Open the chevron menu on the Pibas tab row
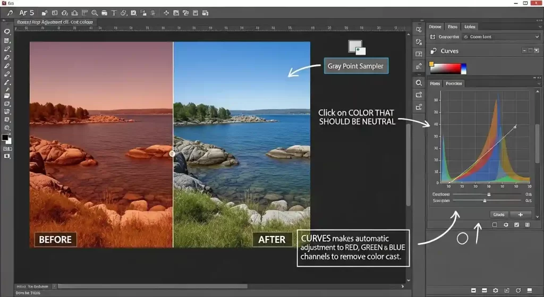Image resolution: width=544 pixels, height=297 pixels. 539,83
